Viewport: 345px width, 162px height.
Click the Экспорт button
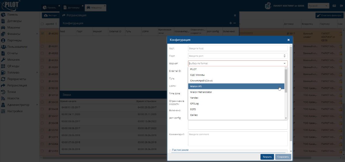pyautogui.click(x=50, y=15)
